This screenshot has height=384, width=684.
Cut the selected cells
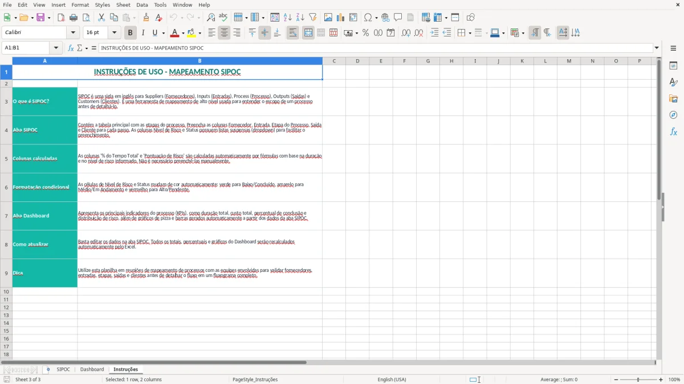coord(101,18)
